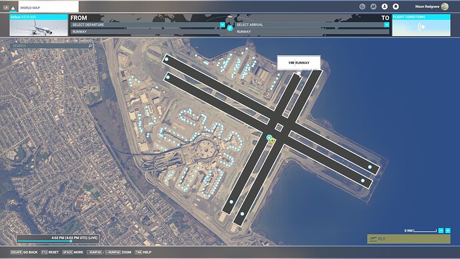Click the search magnifier icon
The height and width of the screenshot is (259, 460).
point(90,46)
